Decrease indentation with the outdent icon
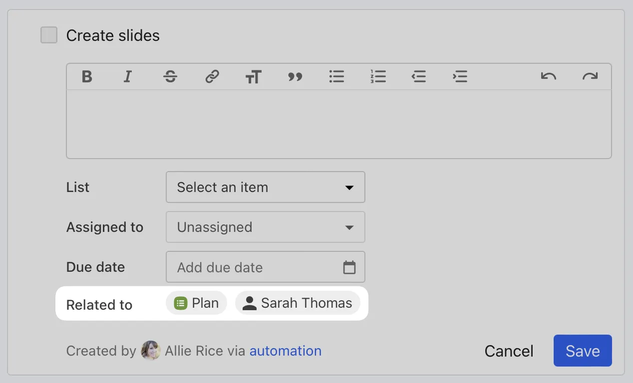This screenshot has width=633, height=383. pos(419,76)
